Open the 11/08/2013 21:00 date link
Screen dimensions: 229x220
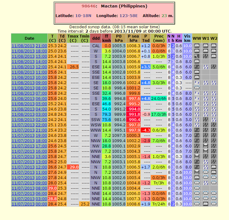29,46
